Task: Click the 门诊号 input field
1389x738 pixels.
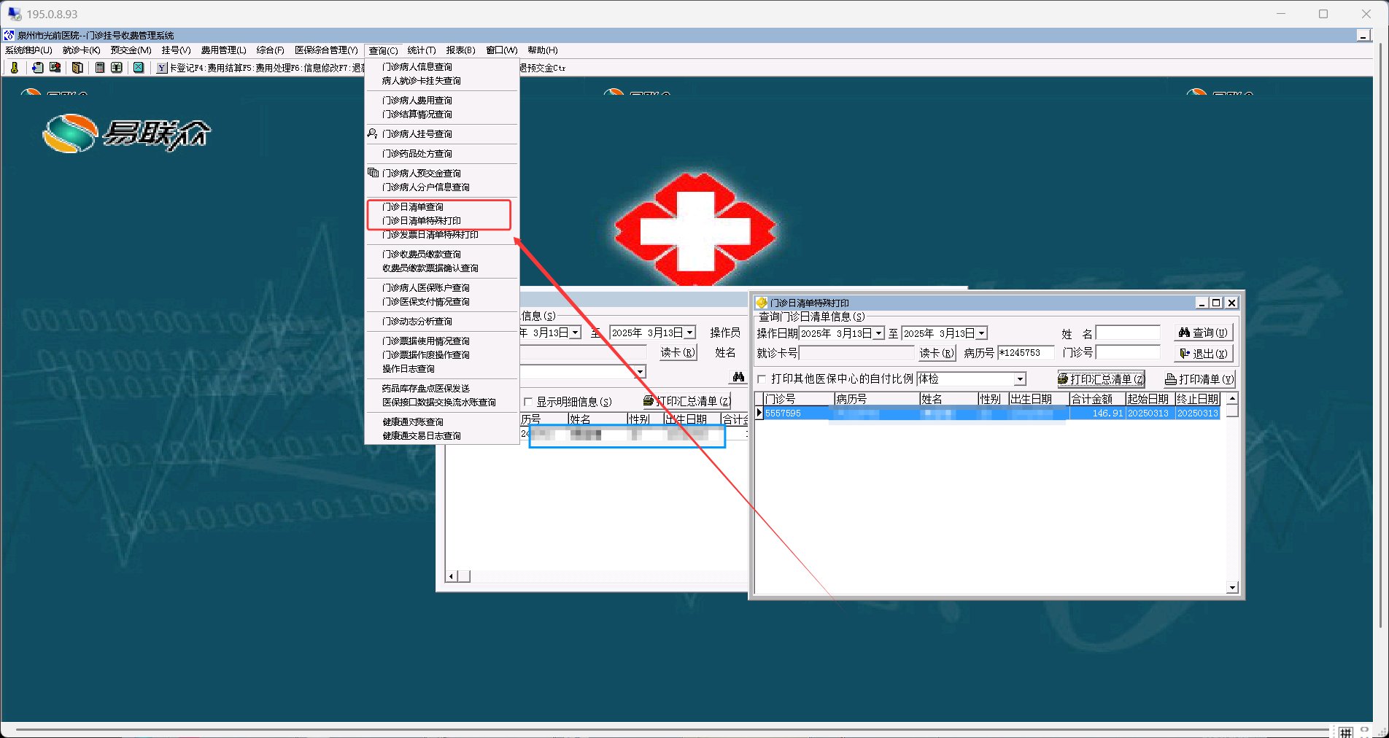Action: [x=1128, y=353]
